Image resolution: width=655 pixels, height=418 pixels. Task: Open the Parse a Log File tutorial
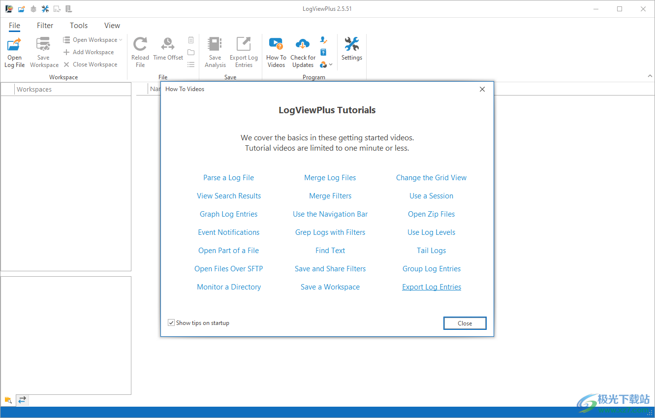(x=229, y=178)
